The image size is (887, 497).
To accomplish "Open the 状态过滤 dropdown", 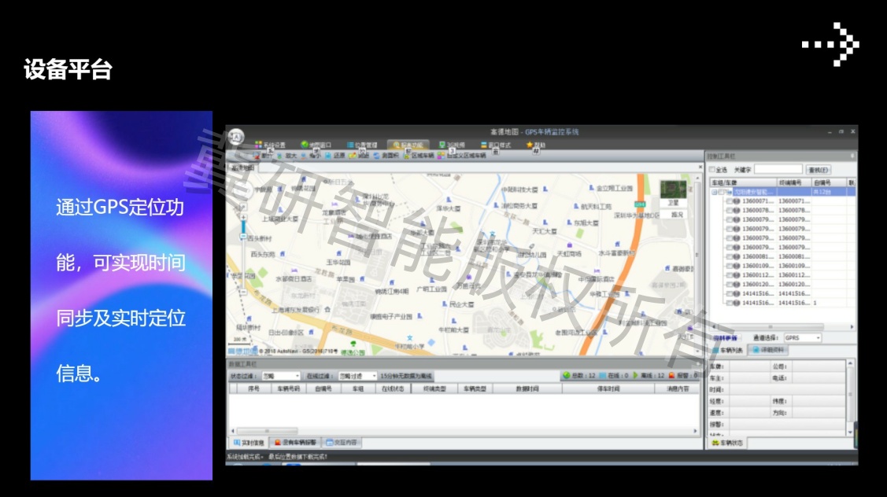I will point(280,376).
